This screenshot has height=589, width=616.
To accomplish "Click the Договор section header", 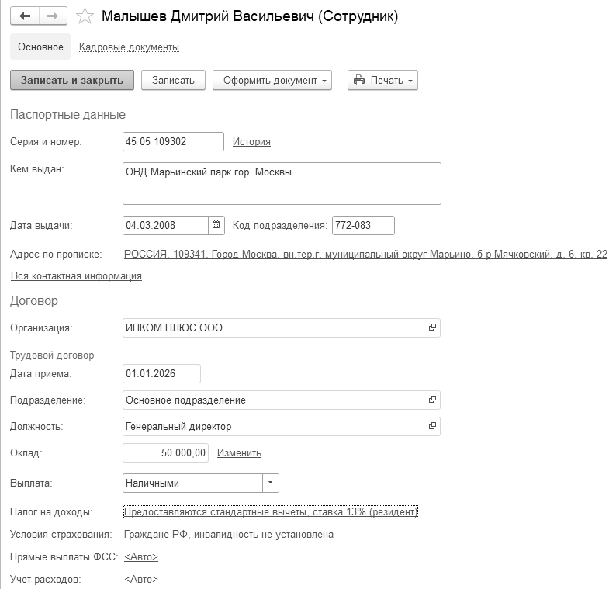I will [34, 300].
